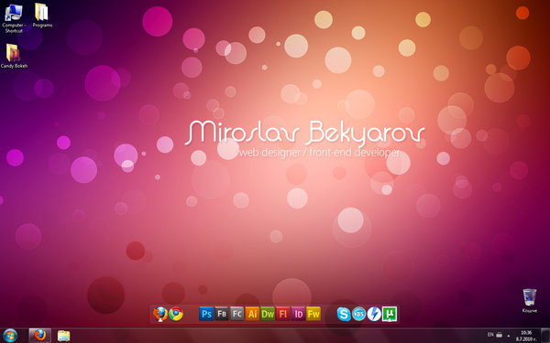Open Skype from the dock
550x343 pixels.
pyautogui.click(x=344, y=314)
